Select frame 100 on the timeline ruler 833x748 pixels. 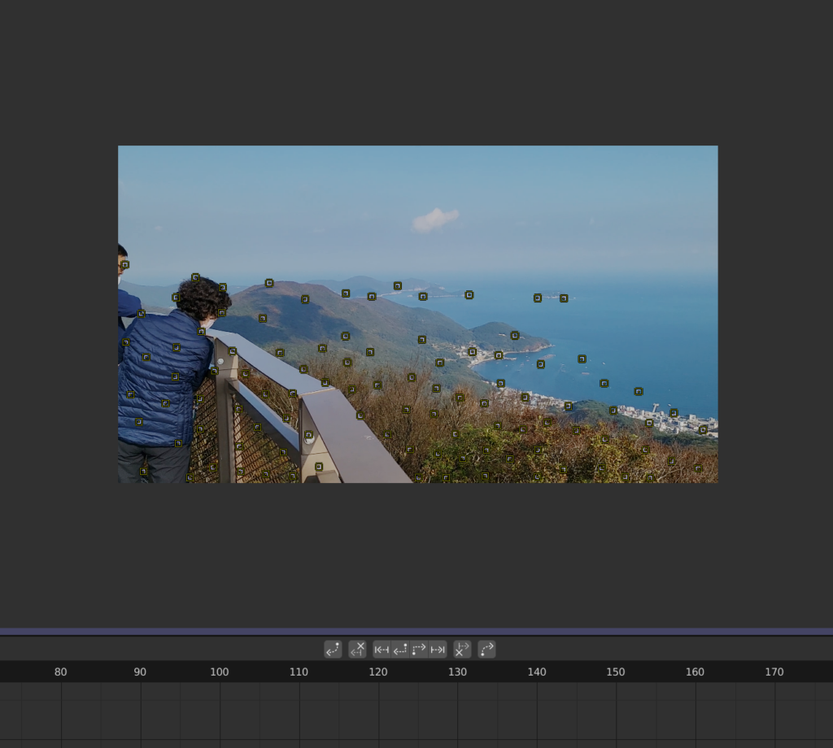click(220, 672)
